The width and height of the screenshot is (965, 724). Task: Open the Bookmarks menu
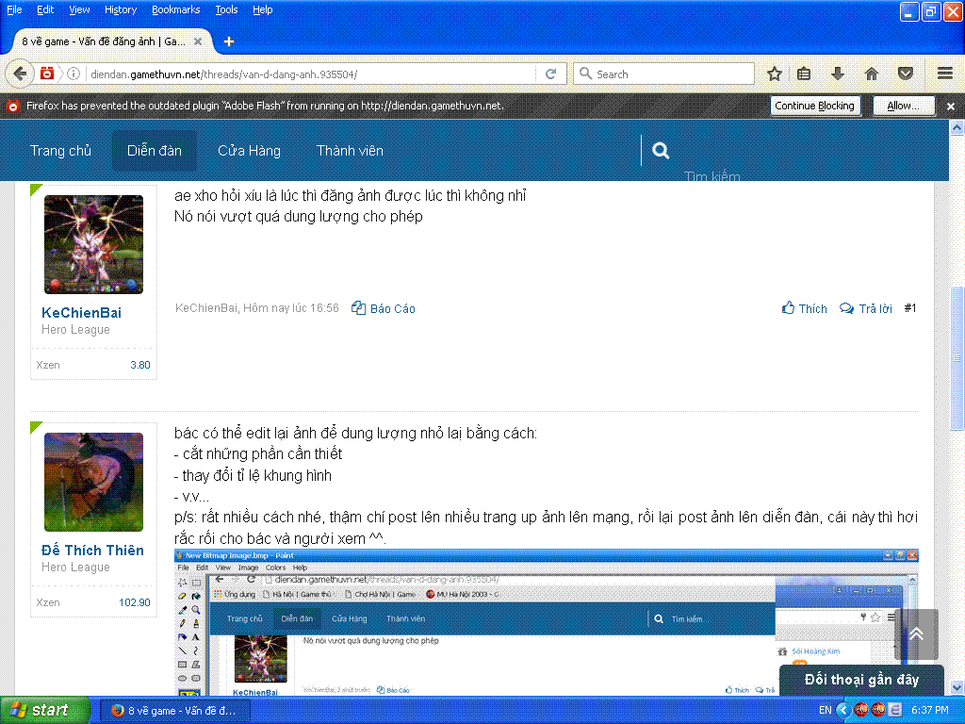176,9
